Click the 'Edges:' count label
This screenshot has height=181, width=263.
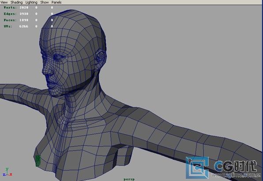click(x=10, y=14)
